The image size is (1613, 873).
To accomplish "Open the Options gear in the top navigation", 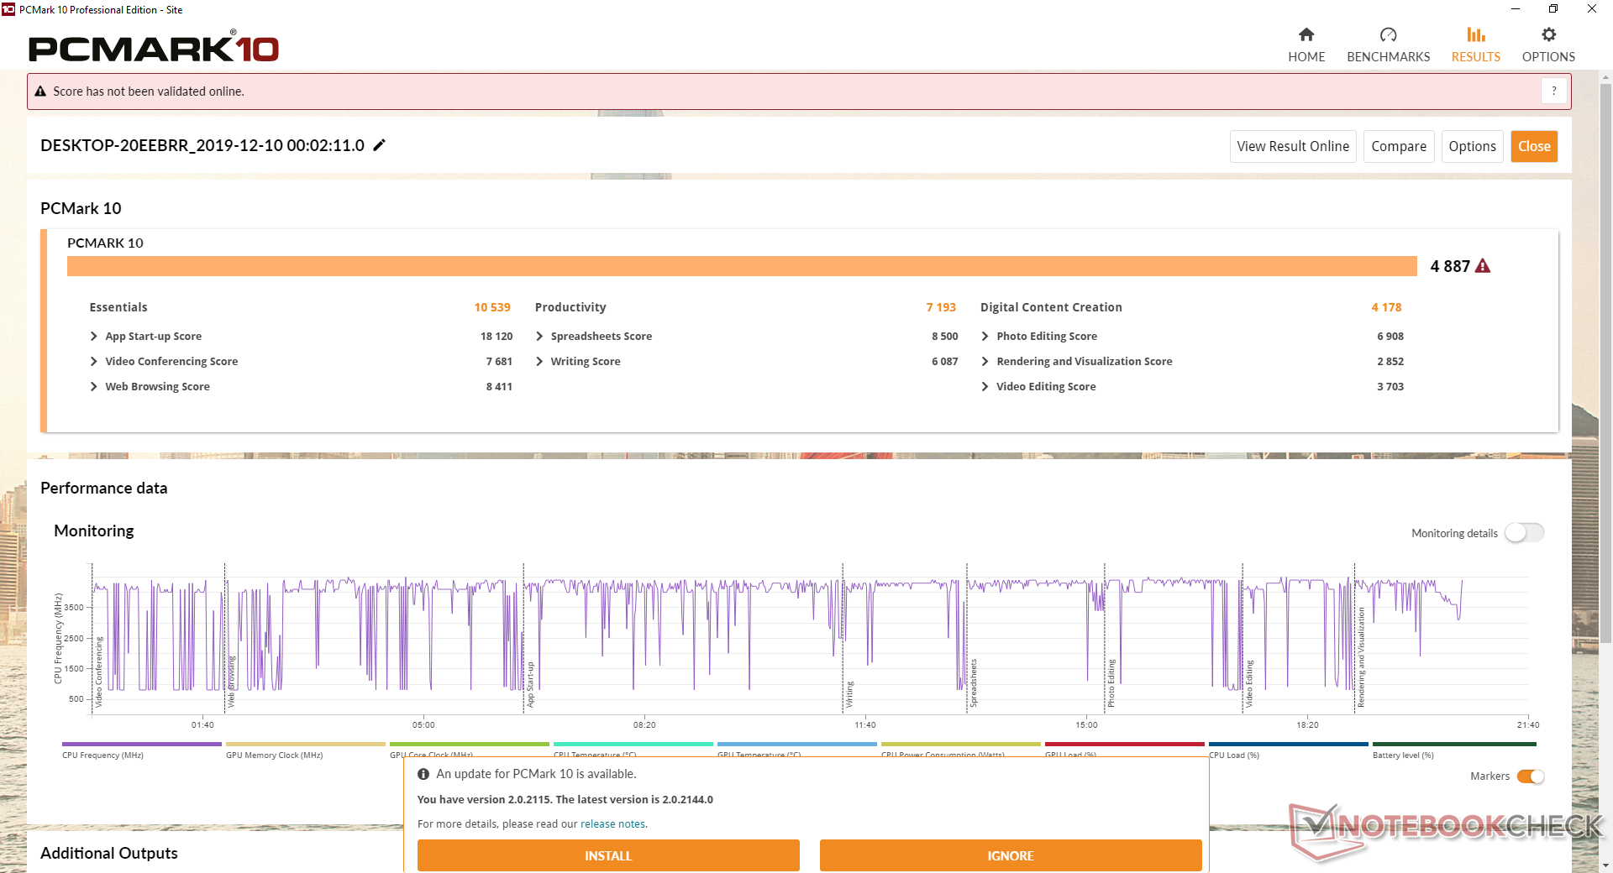I will (x=1548, y=34).
